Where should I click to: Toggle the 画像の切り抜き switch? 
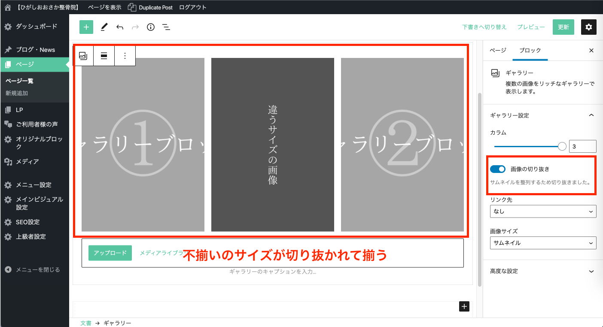[x=498, y=169]
